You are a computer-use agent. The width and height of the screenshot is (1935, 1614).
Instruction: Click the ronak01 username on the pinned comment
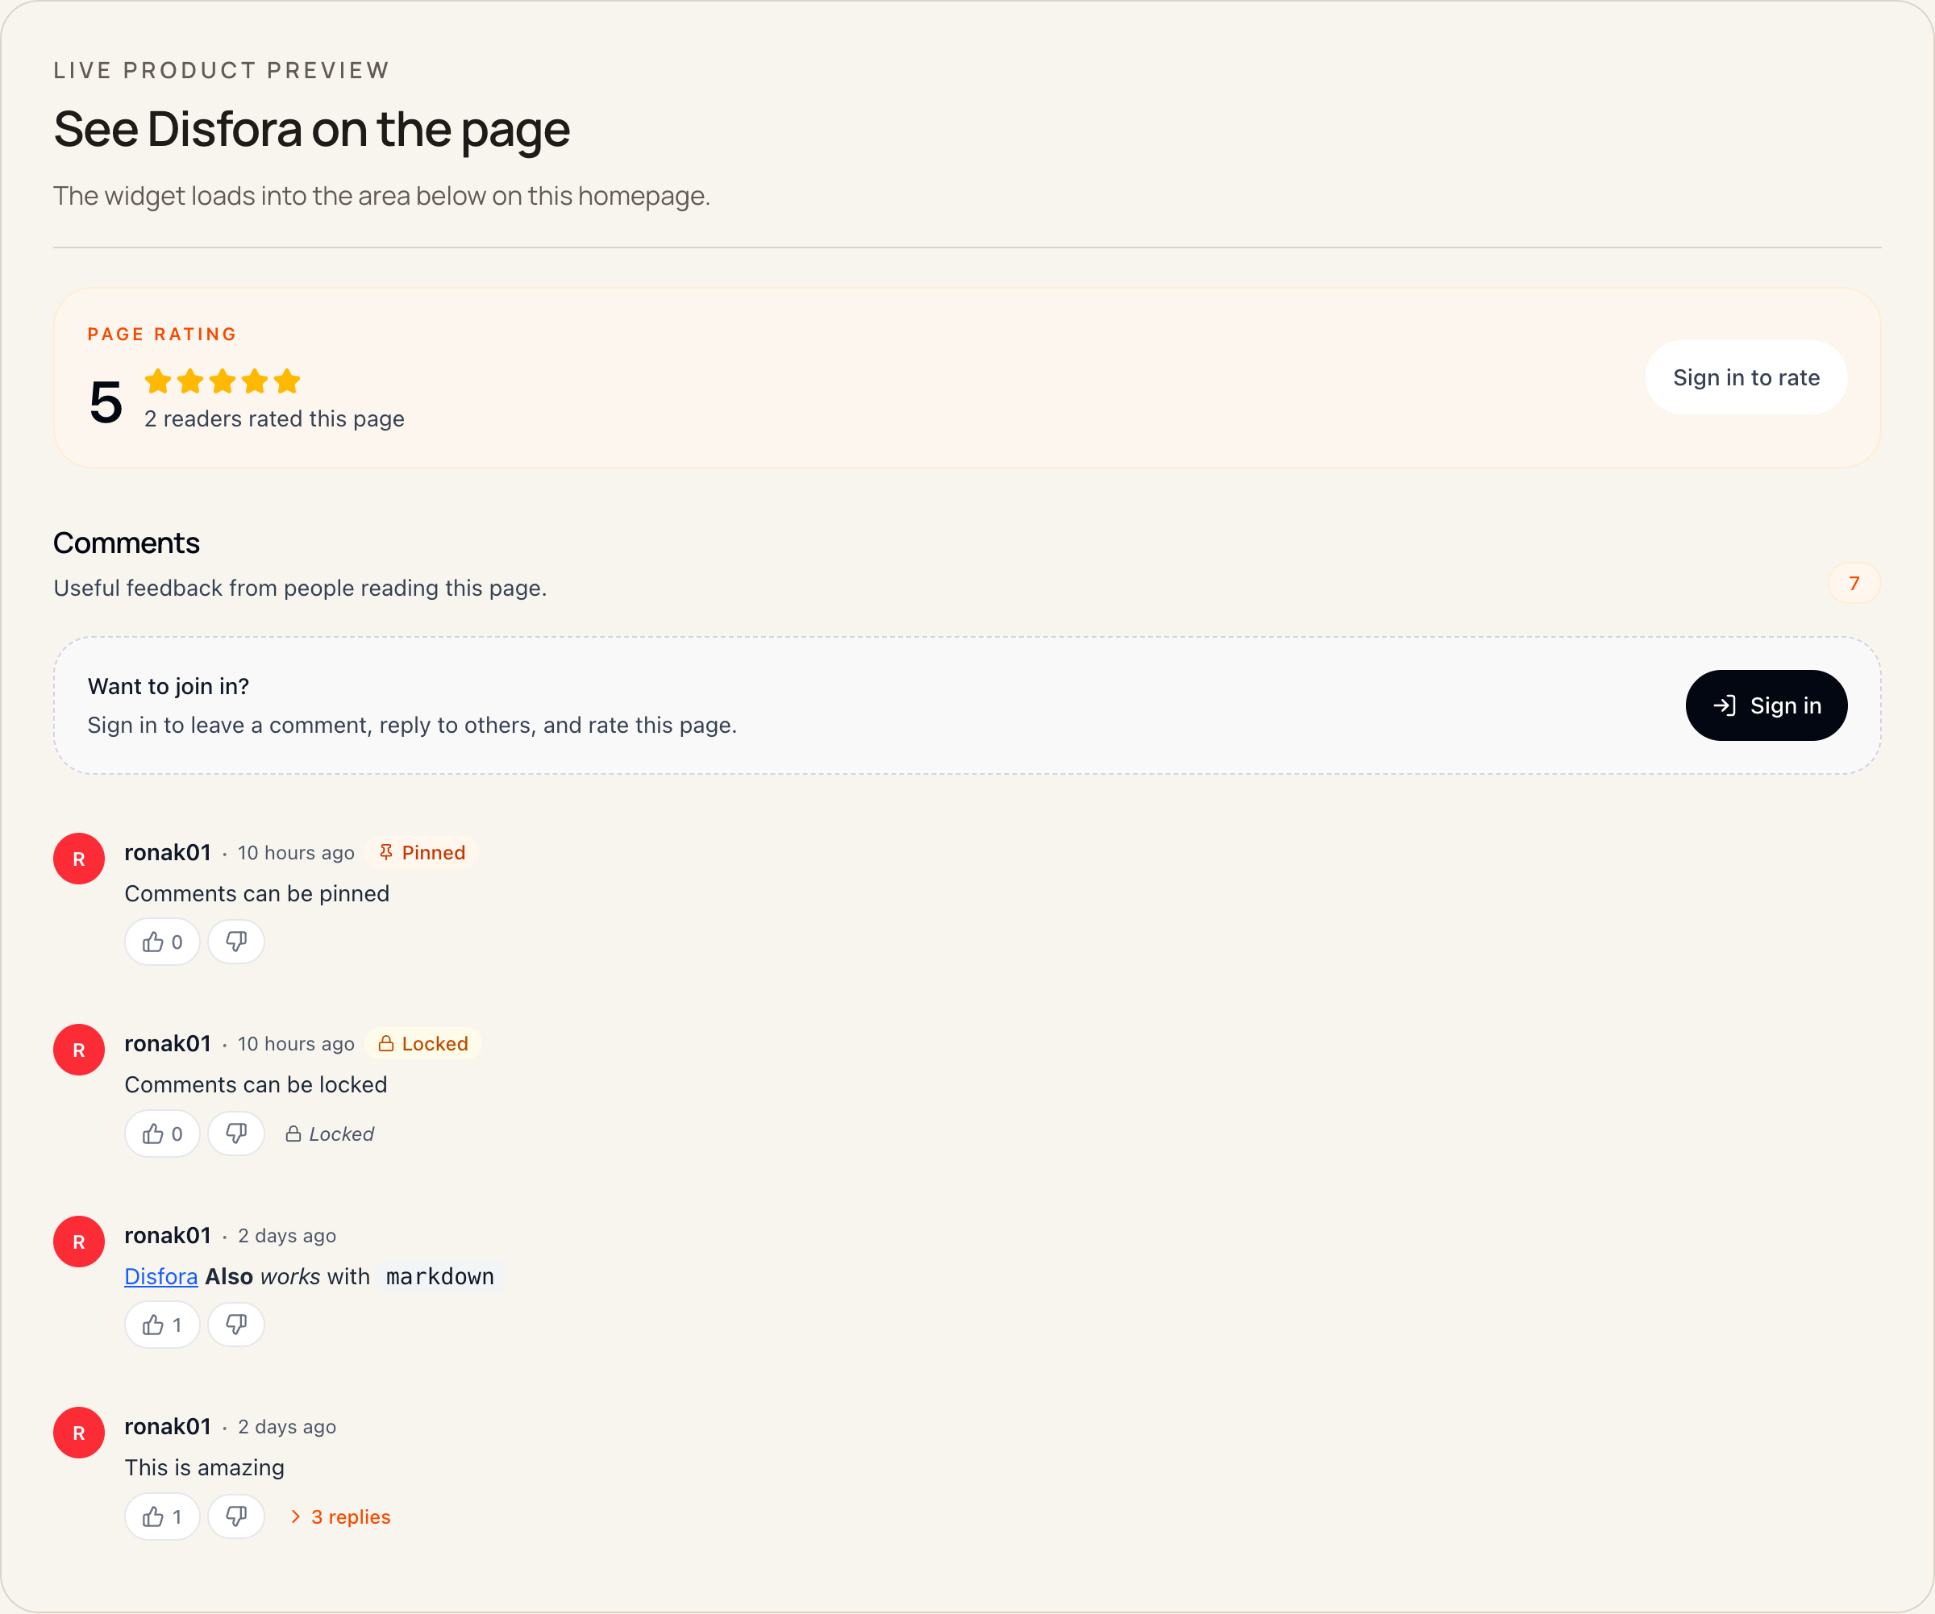click(x=168, y=852)
